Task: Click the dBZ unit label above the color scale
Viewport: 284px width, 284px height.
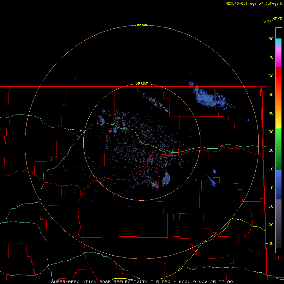Action: click(x=268, y=22)
